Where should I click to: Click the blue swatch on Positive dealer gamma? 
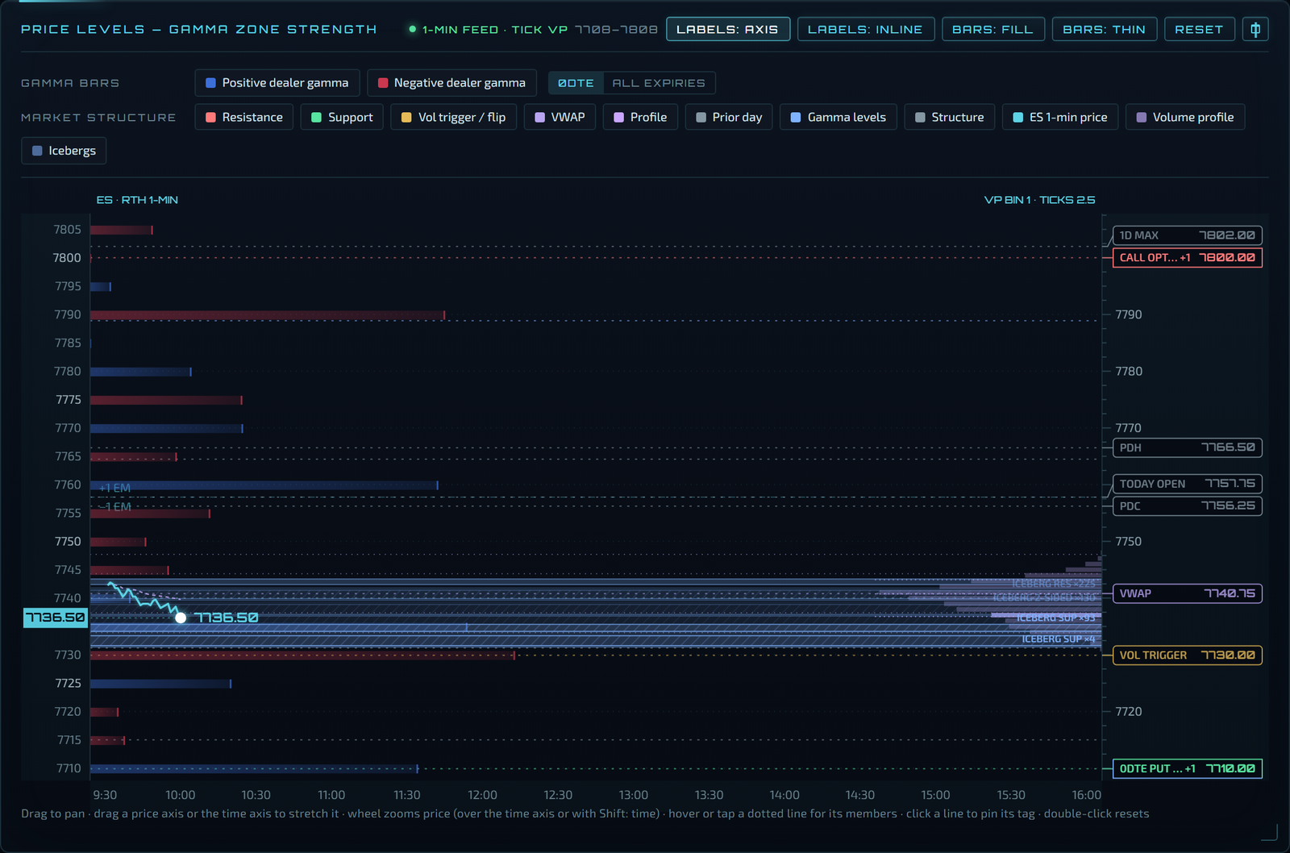pos(211,83)
